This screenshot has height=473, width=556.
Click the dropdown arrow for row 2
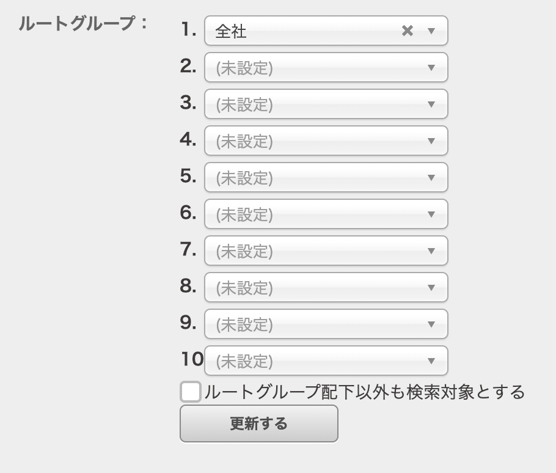pyautogui.click(x=433, y=67)
